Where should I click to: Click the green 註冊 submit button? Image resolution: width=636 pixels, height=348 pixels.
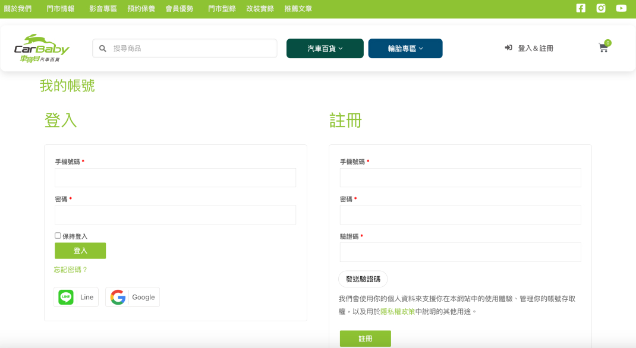(x=366, y=338)
